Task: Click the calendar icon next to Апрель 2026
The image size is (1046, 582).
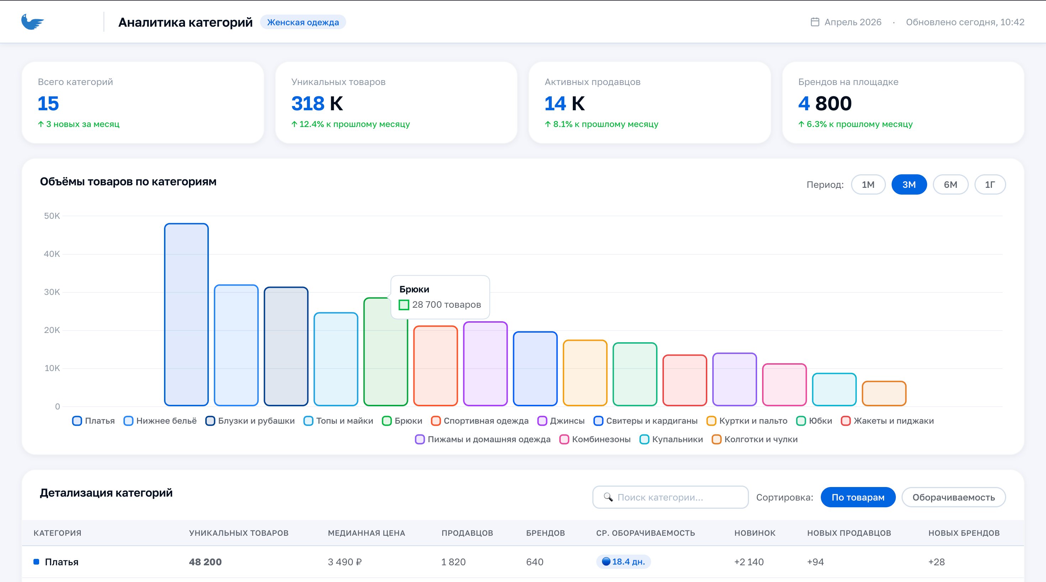Action: click(814, 22)
